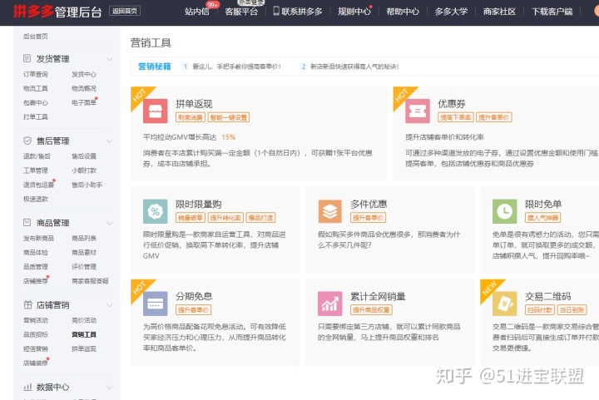The image size is (599, 400).
Task: Click the 发货管理 document icon in sidebar
Action: pos(27,58)
